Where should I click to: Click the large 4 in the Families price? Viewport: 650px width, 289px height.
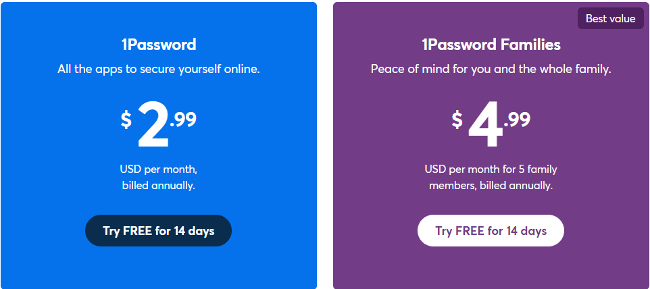click(x=485, y=125)
